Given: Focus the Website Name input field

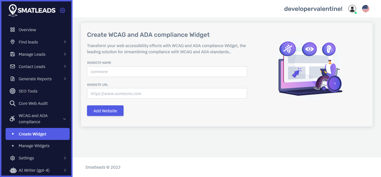Looking at the screenshot, I should (x=167, y=72).
